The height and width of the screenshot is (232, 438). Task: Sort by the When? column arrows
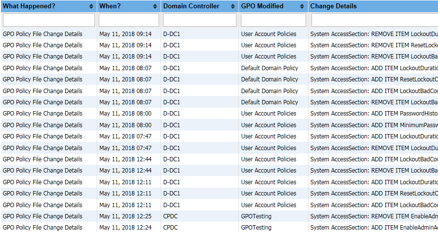[155, 6]
